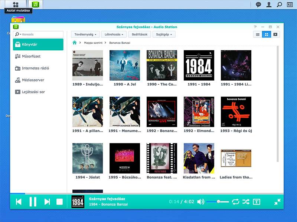Screen dimensions: 297x222
Task: Skip to the next track
Action: 47,202
